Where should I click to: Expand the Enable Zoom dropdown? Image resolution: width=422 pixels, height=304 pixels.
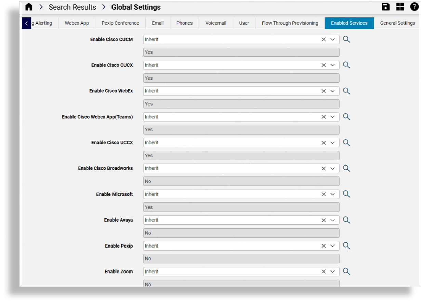(332, 271)
